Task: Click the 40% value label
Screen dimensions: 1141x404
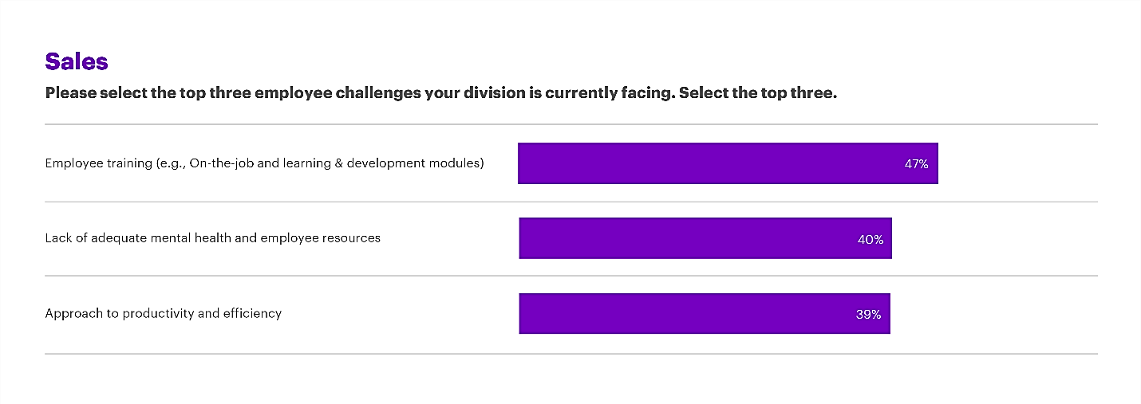Action: click(871, 239)
